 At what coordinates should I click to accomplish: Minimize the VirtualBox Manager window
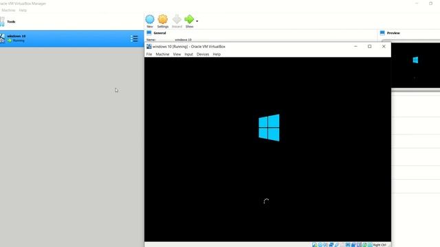coord(417,3)
